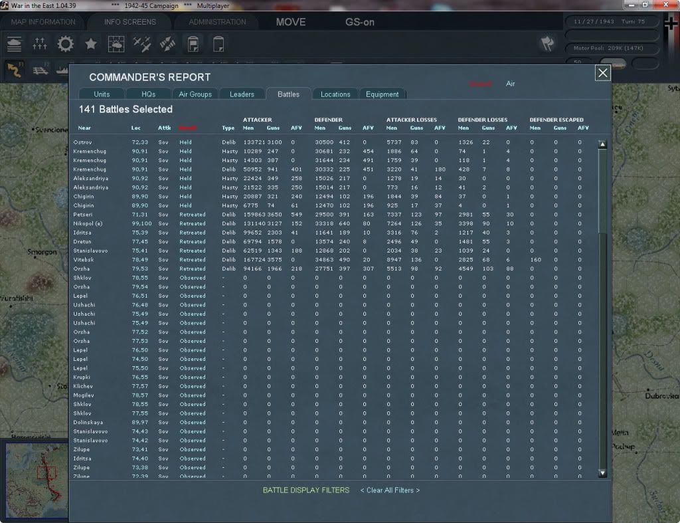Click location 99,100 in Nikopol row

[x=142, y=223]
